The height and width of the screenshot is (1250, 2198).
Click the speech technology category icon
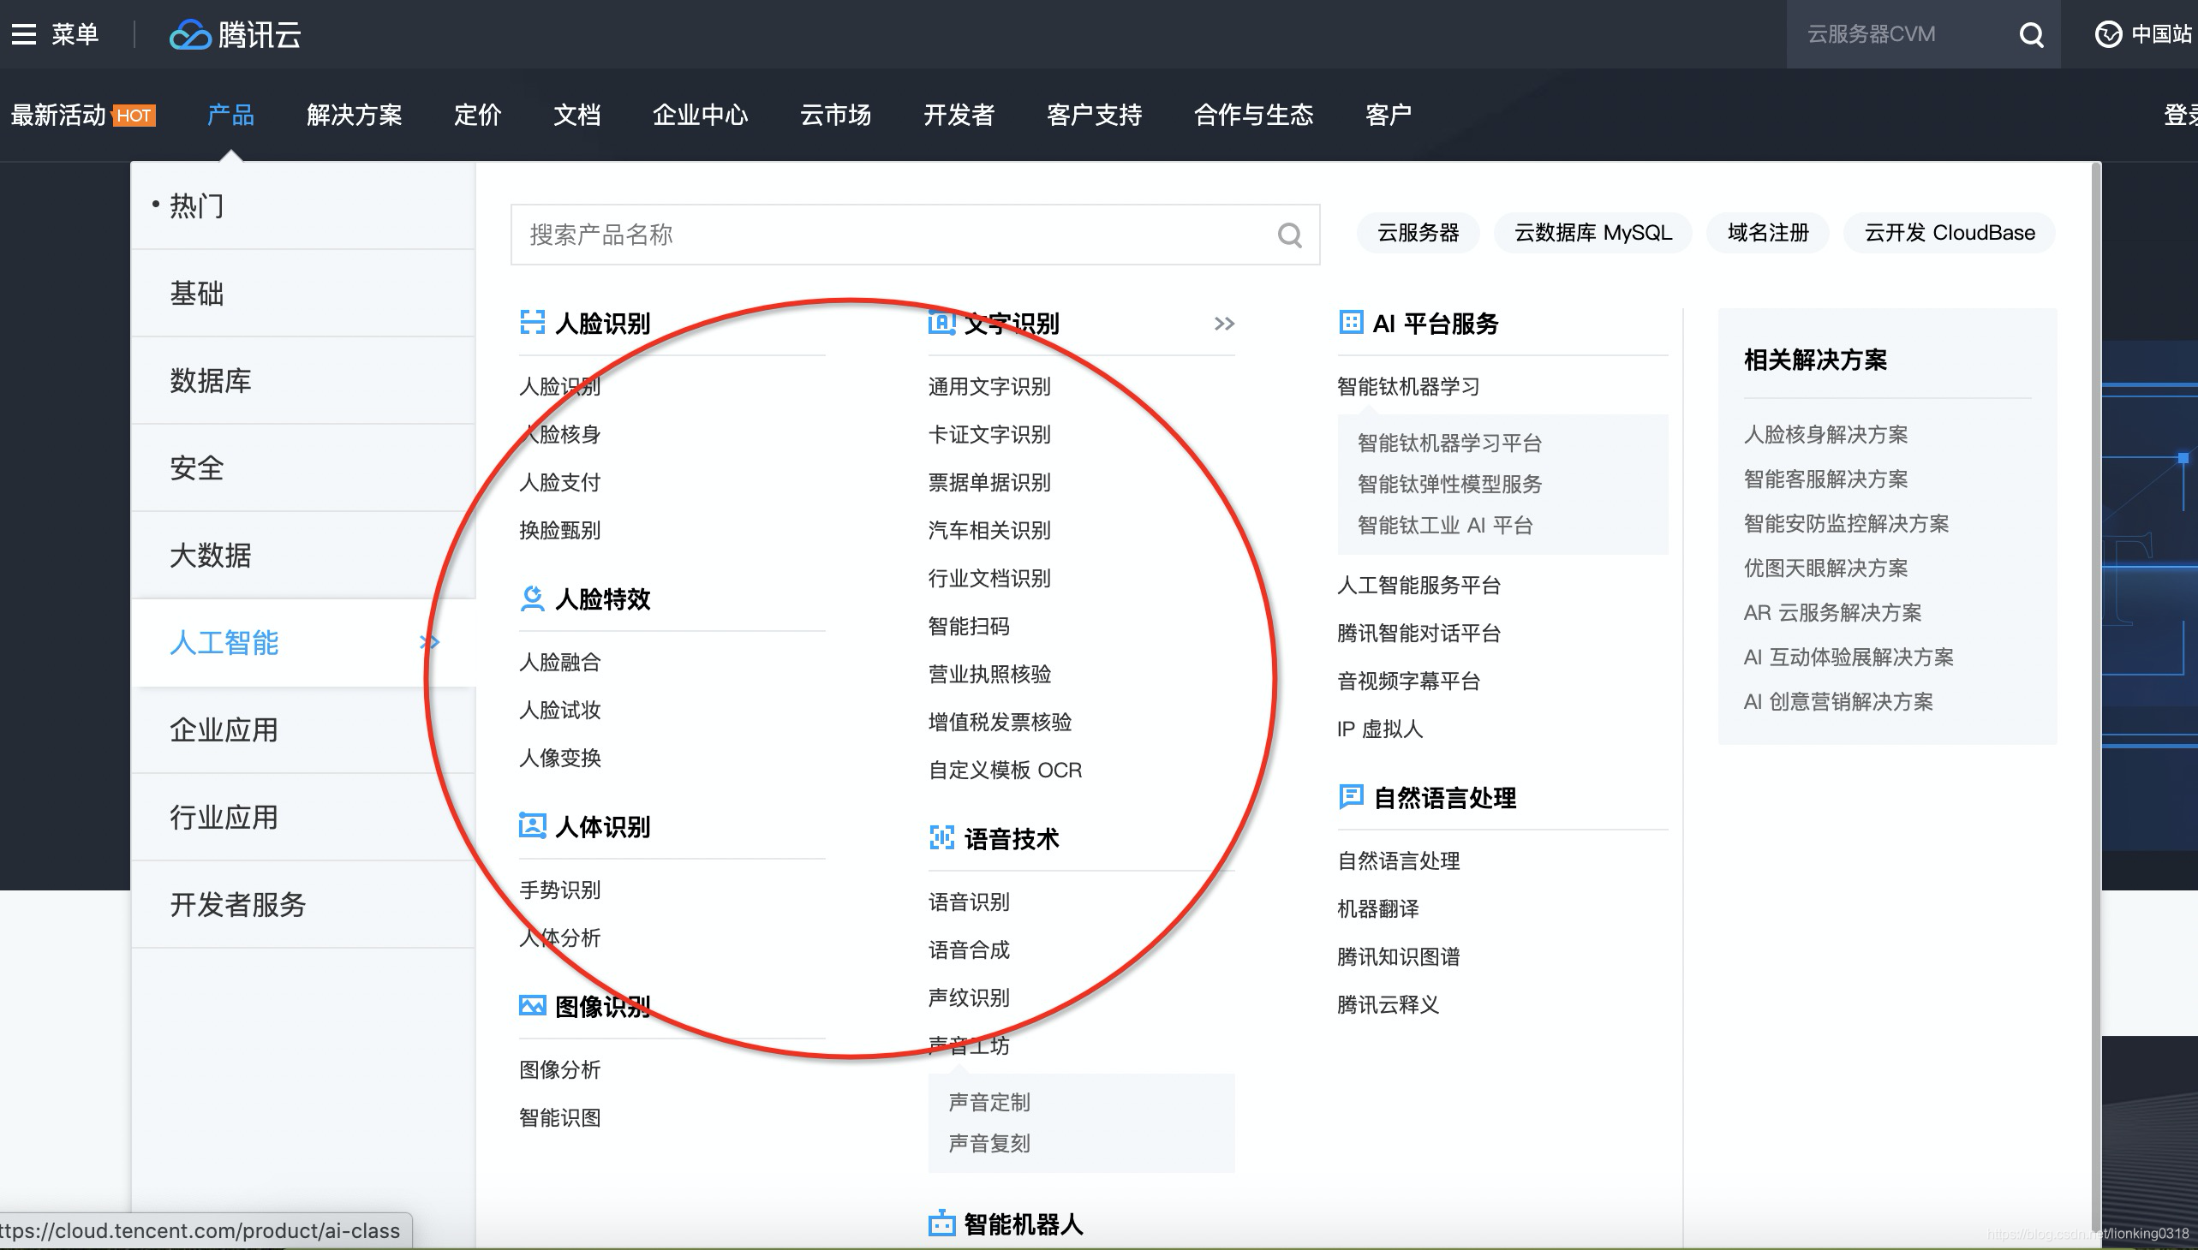[941, 838]
